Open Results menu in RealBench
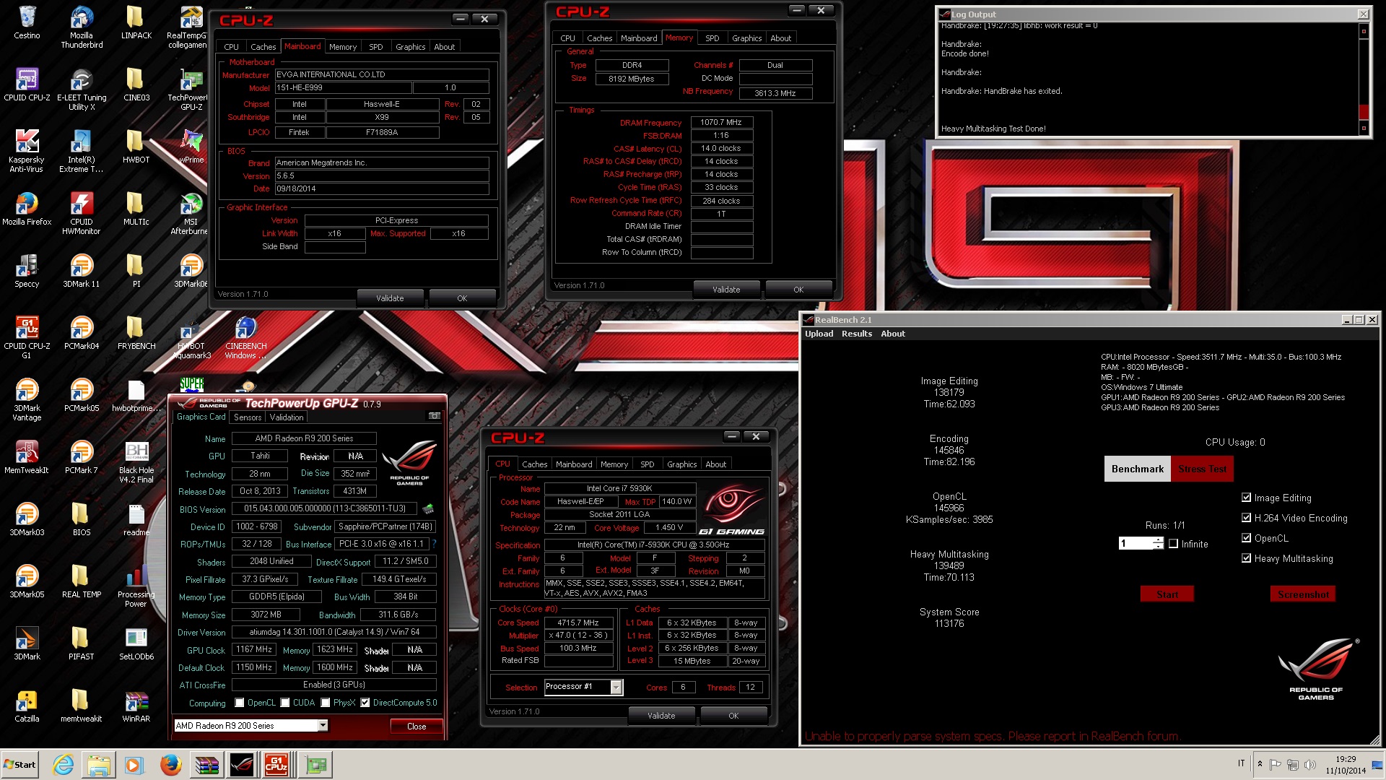 click(x=857, y=334)
